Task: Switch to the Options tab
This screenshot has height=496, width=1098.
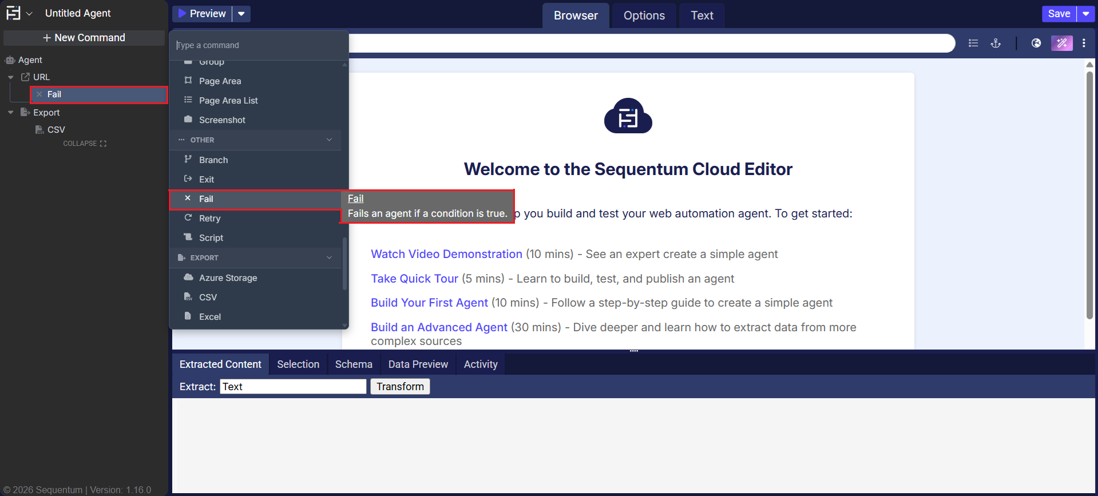Action: 644,15
